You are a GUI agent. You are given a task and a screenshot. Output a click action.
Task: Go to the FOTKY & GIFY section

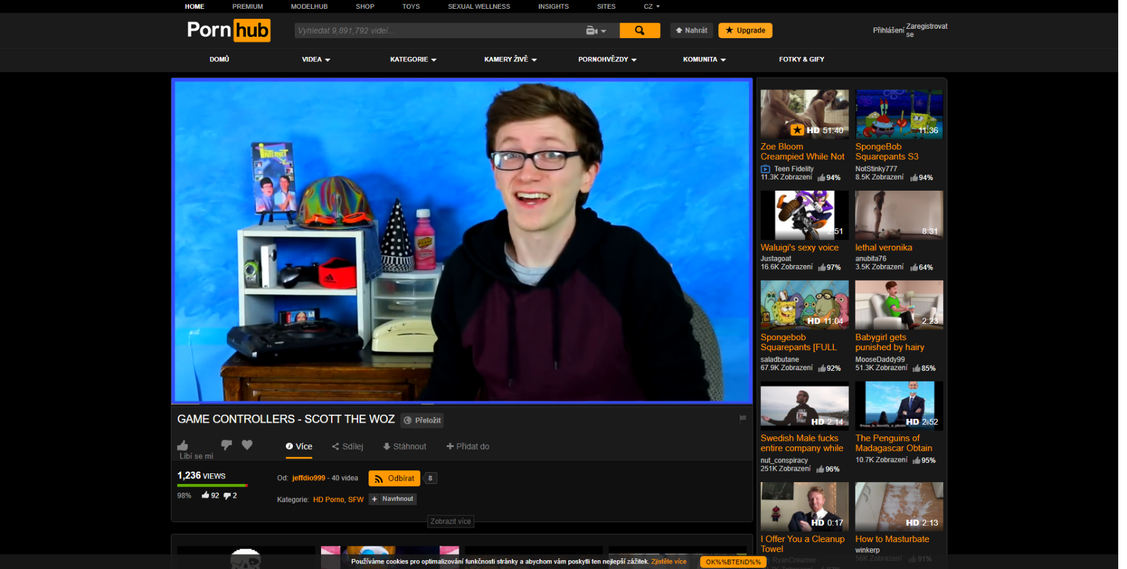tap(801, 59)
